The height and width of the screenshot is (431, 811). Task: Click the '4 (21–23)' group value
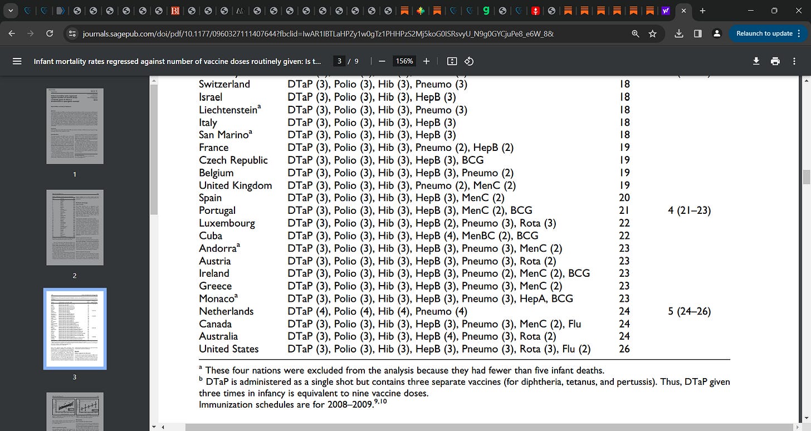[689, 210]
